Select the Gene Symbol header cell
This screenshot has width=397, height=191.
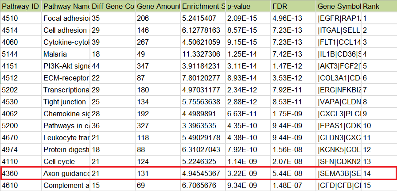coord(339,7)
